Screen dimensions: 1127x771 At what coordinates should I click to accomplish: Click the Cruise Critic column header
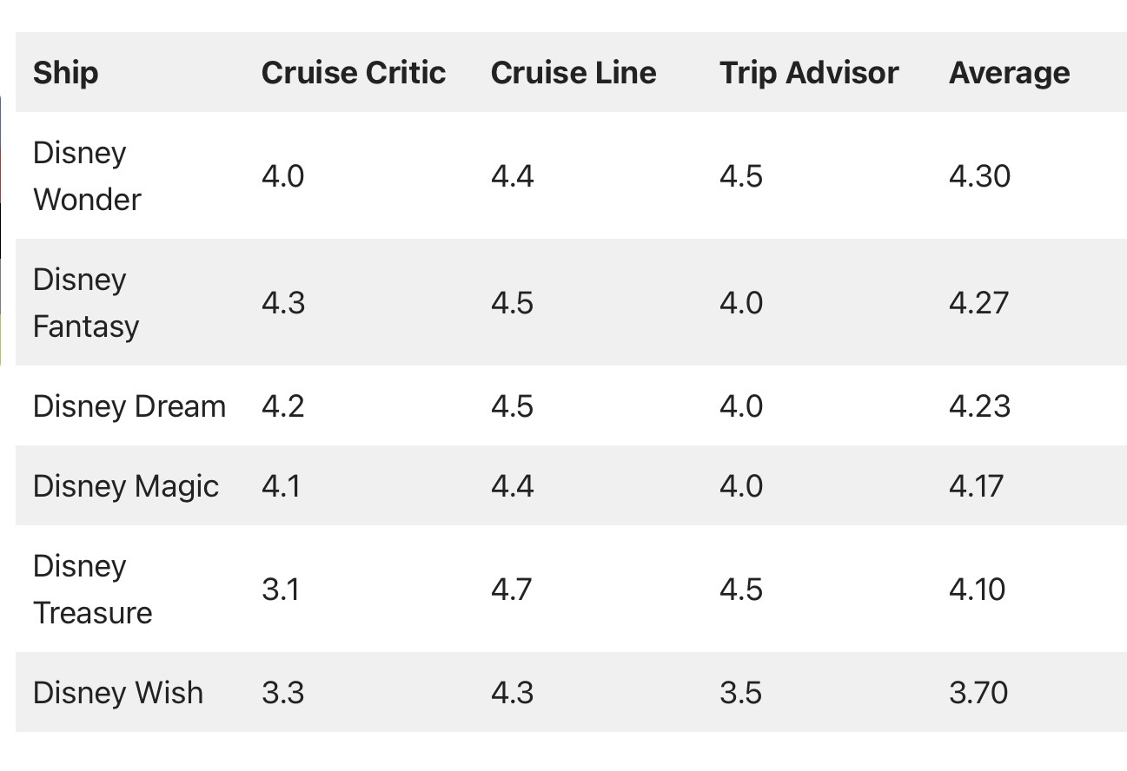[x=354, y=73]
